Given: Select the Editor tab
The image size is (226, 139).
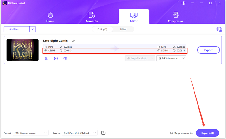Looking at the screenshot, I should 134,17.
